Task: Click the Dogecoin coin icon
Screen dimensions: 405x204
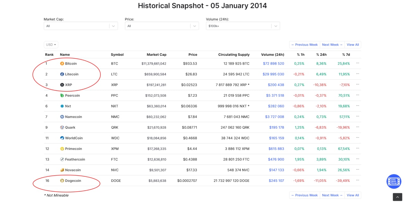Action: pyautogui.click(x=62, y=181)
